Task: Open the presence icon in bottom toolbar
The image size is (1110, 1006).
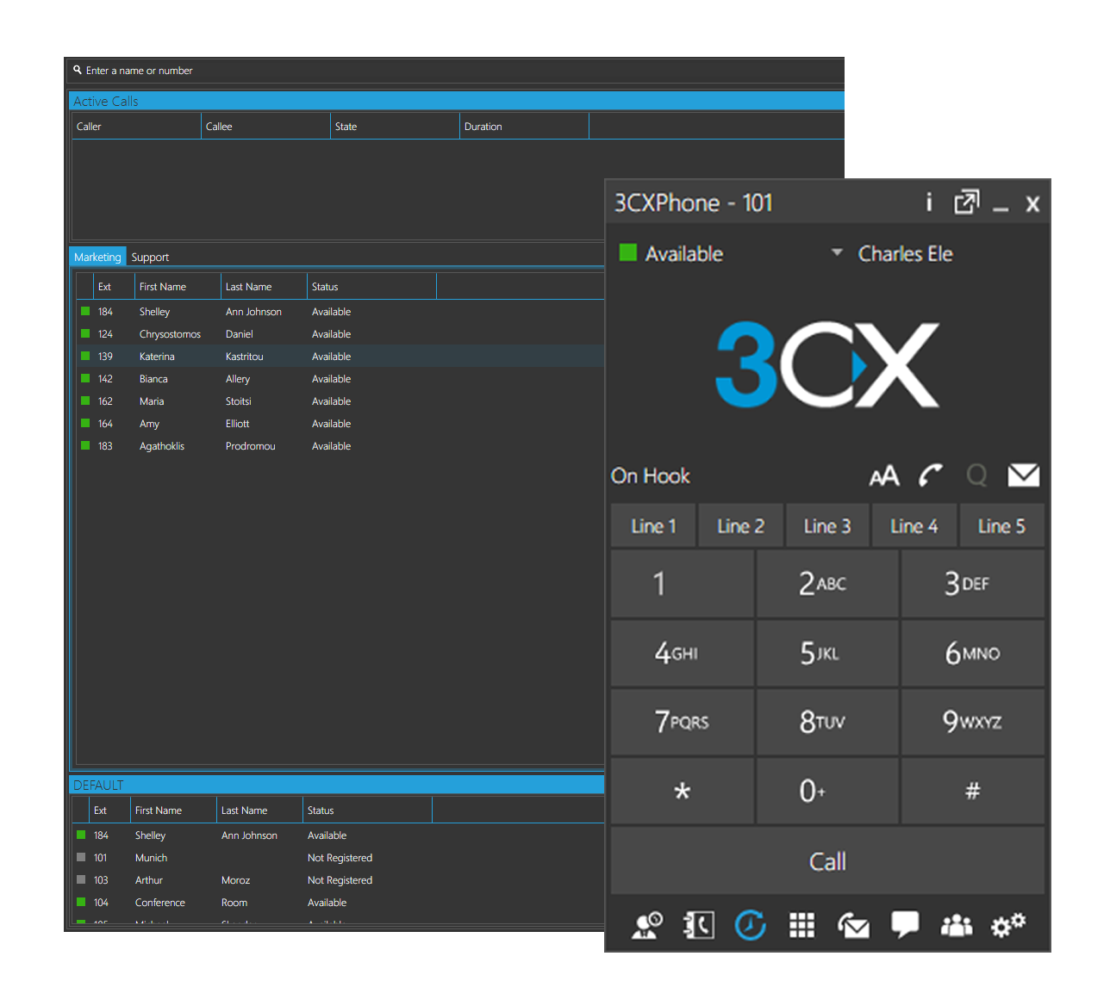Action: pos(646,926)
